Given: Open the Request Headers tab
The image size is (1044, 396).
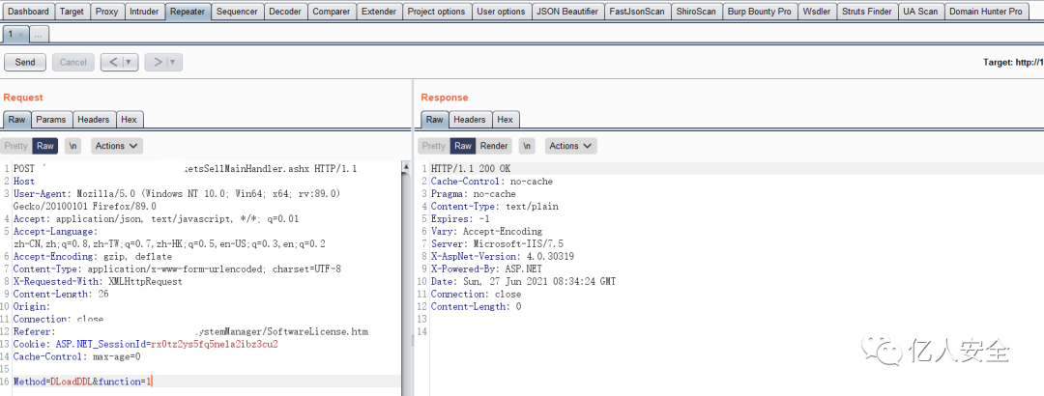Looking at the screenshot, I should pos(93,119).
